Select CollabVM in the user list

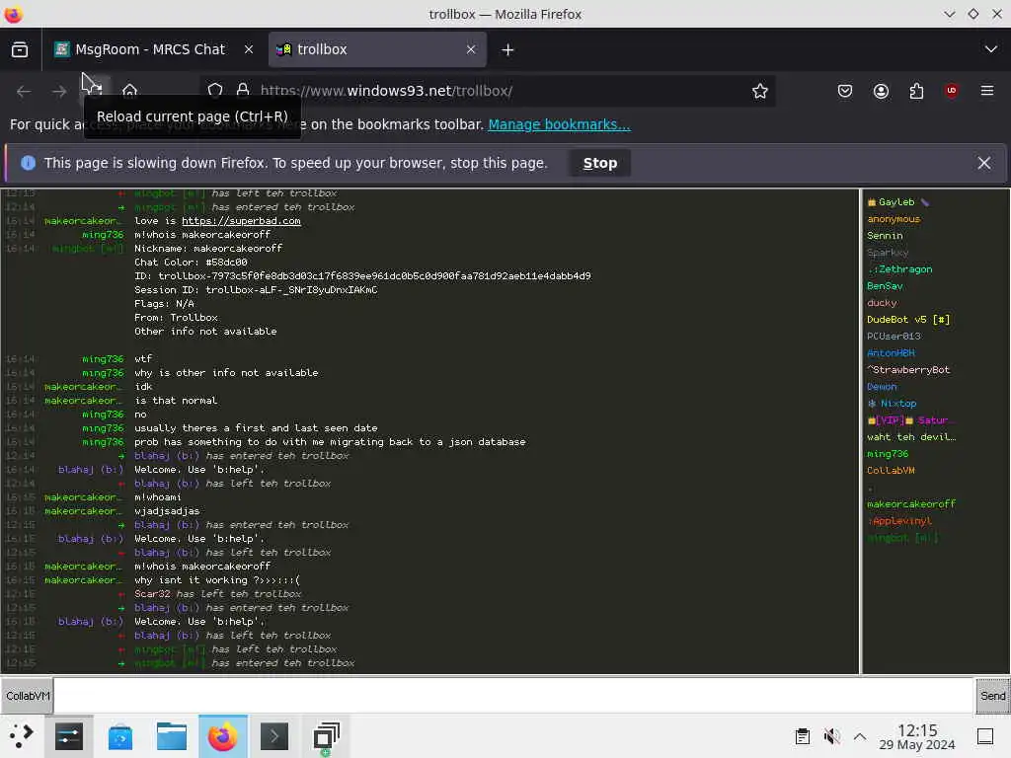(x=892, y=471)
